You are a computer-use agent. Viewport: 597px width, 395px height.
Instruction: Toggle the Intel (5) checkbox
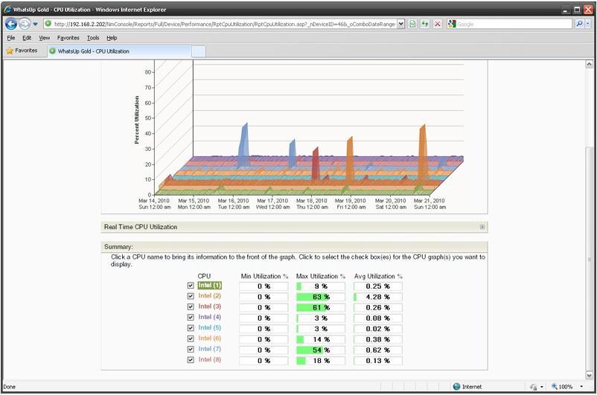191,328
